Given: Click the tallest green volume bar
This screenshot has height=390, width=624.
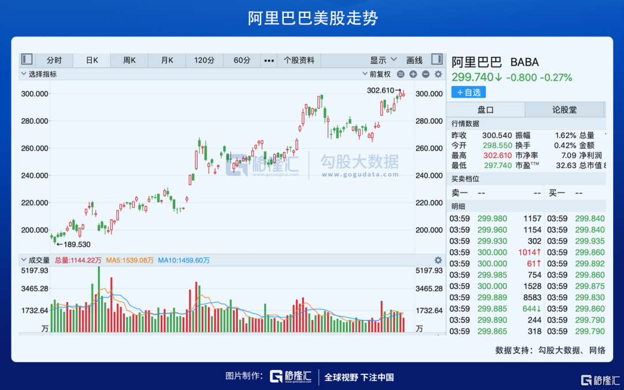Looking at the screenshot, I should tap(99, 300).
